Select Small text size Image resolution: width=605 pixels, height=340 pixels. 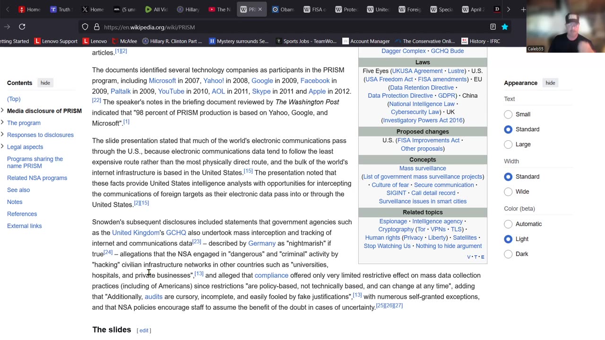click(508, 114)
